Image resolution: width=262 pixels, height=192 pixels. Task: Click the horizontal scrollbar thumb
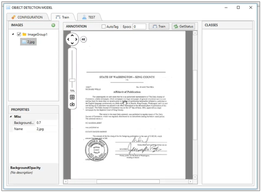(x=128, y=182)
